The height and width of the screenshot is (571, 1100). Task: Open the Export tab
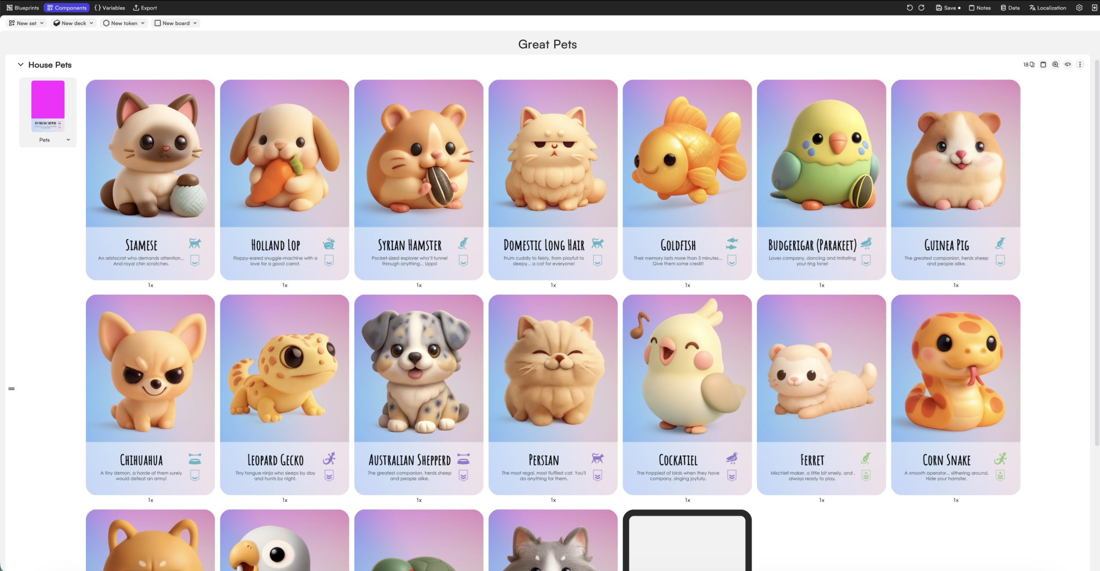(x=145, y=8)
